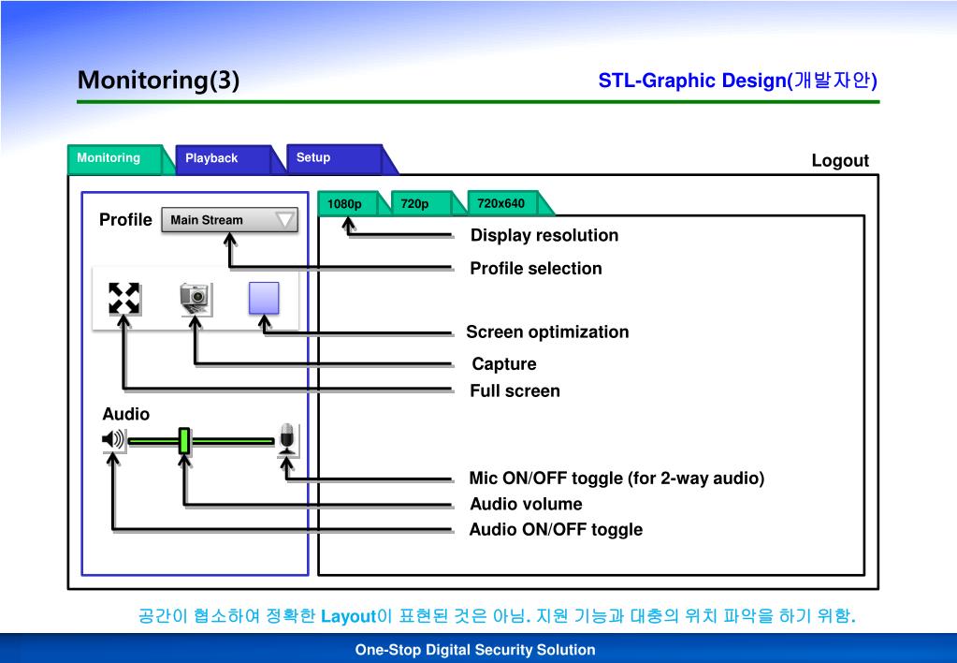The width and height of the screenshot is (957, 663).
Task: Click the Audio volume label text
Action: point(526,504)
